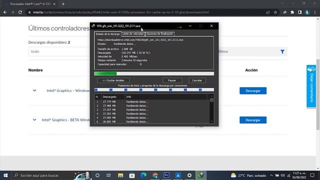
Task: Open the Chrome profile avatar
Action: 307,12
